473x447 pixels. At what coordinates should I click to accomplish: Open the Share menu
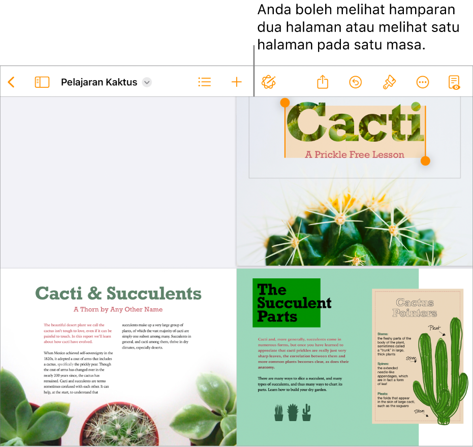323,82
